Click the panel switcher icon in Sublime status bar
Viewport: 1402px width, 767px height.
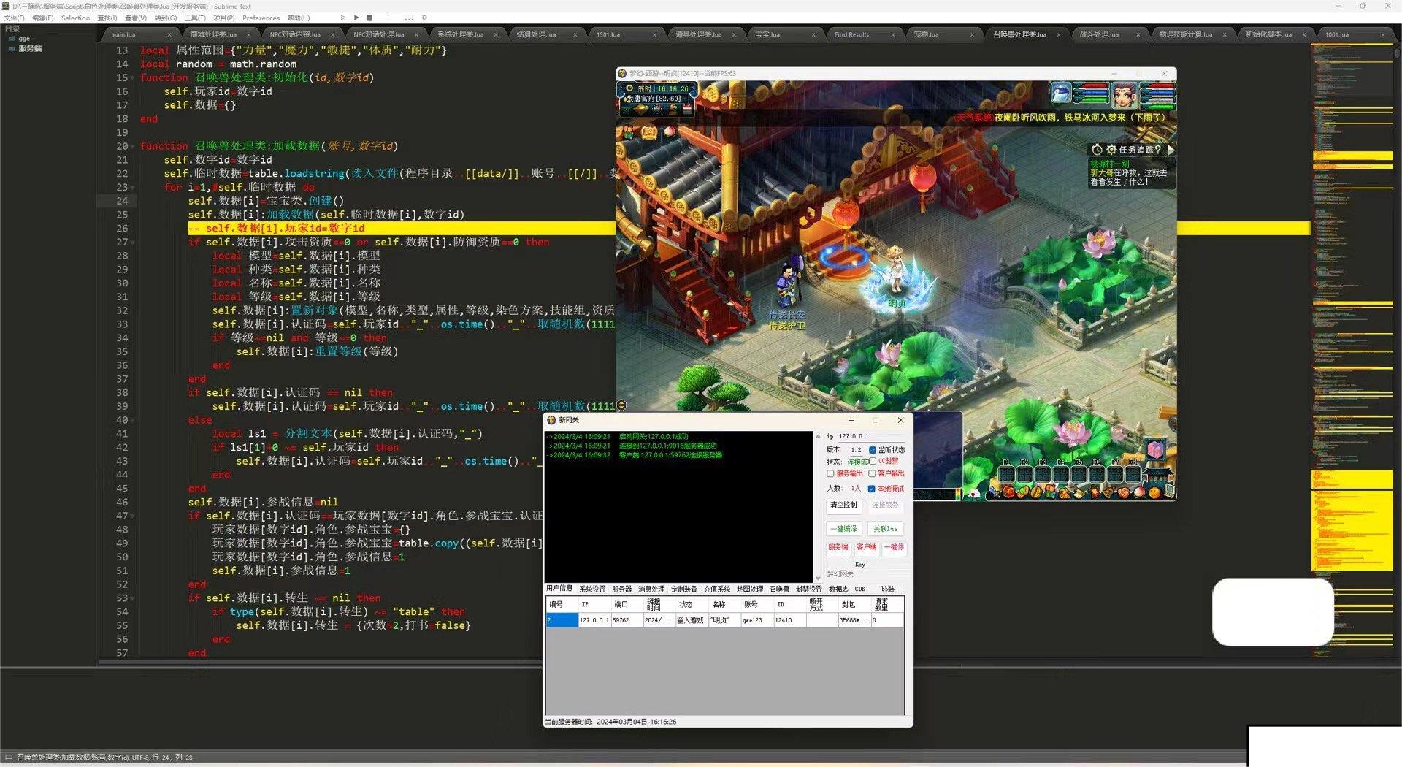click(8, 758)
